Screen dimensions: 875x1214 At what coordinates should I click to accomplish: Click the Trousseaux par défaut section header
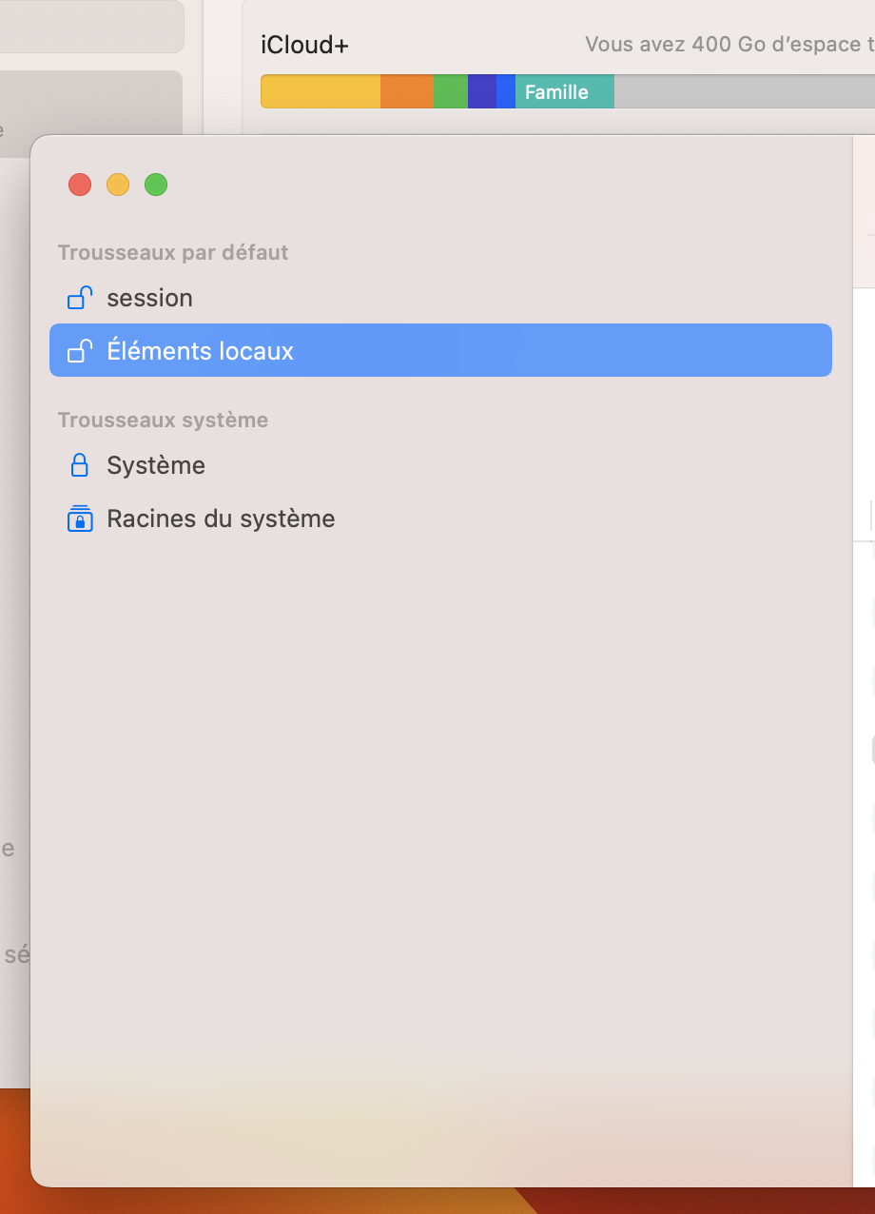[173, 252]
